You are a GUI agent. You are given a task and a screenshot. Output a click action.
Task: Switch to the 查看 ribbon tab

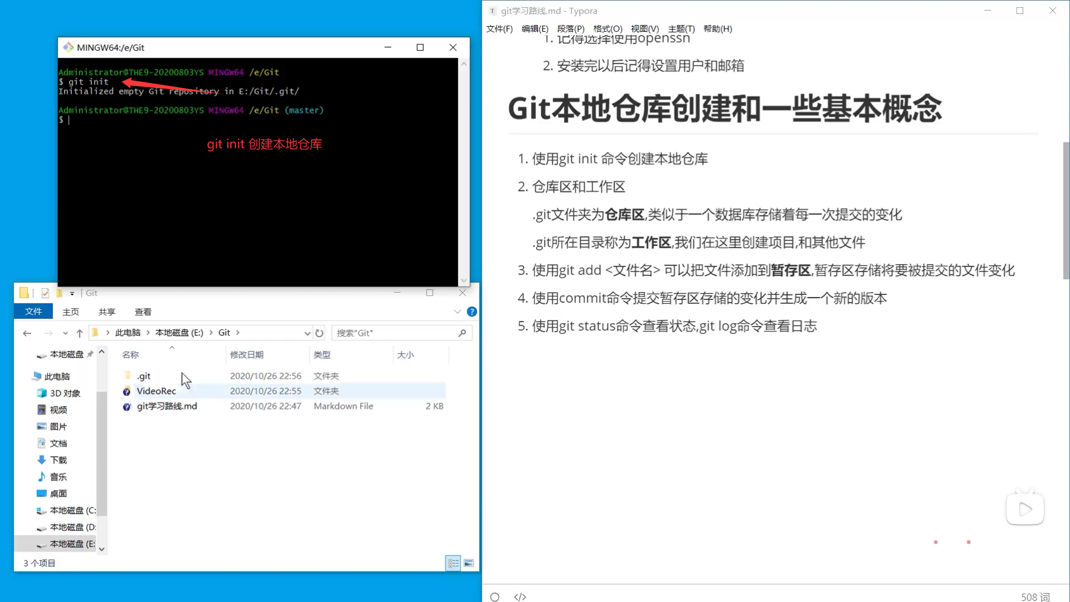click(143, 312)
